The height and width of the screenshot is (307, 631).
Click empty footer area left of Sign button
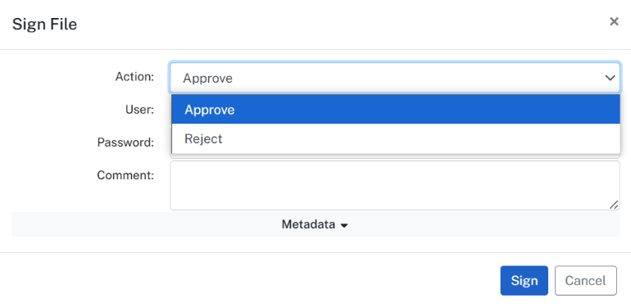[x=249, y=281]
